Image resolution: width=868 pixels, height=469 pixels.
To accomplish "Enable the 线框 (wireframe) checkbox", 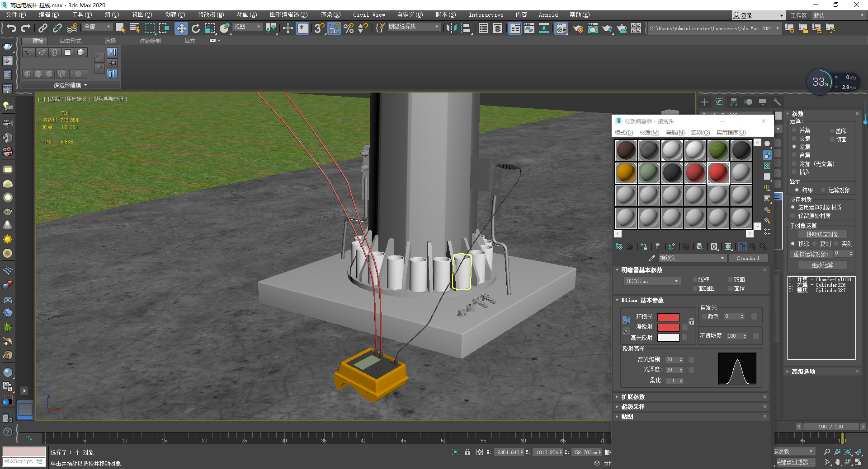I will click(694, 280).
